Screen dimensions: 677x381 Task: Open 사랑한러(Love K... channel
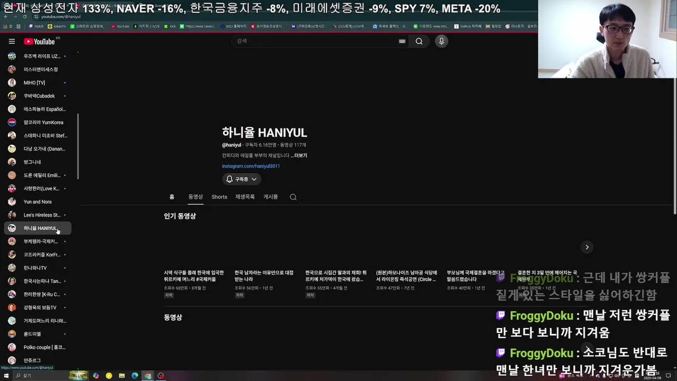(x=37, y=188)
